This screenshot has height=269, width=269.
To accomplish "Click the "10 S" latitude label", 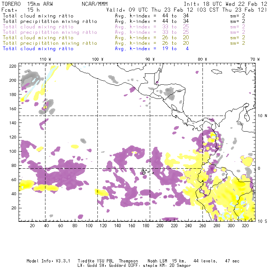I will [x=262, y=221].
